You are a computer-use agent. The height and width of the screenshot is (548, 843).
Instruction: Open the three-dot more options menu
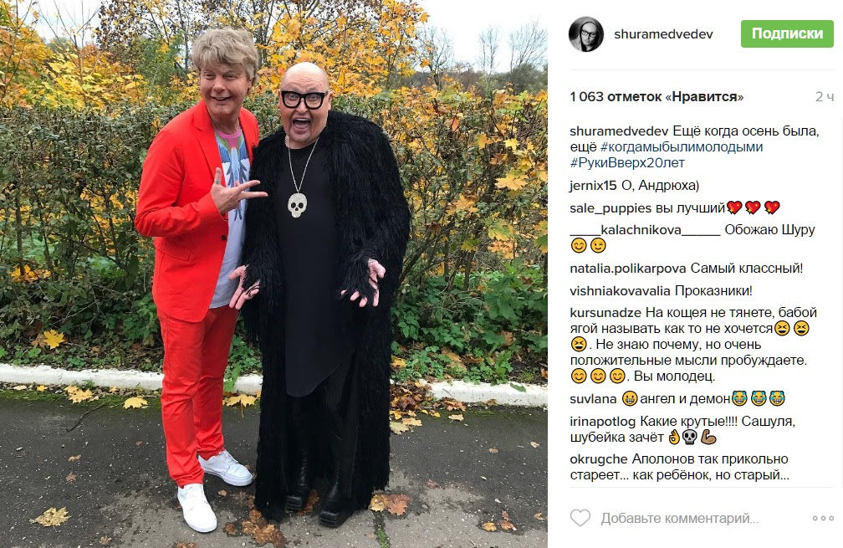823,519
